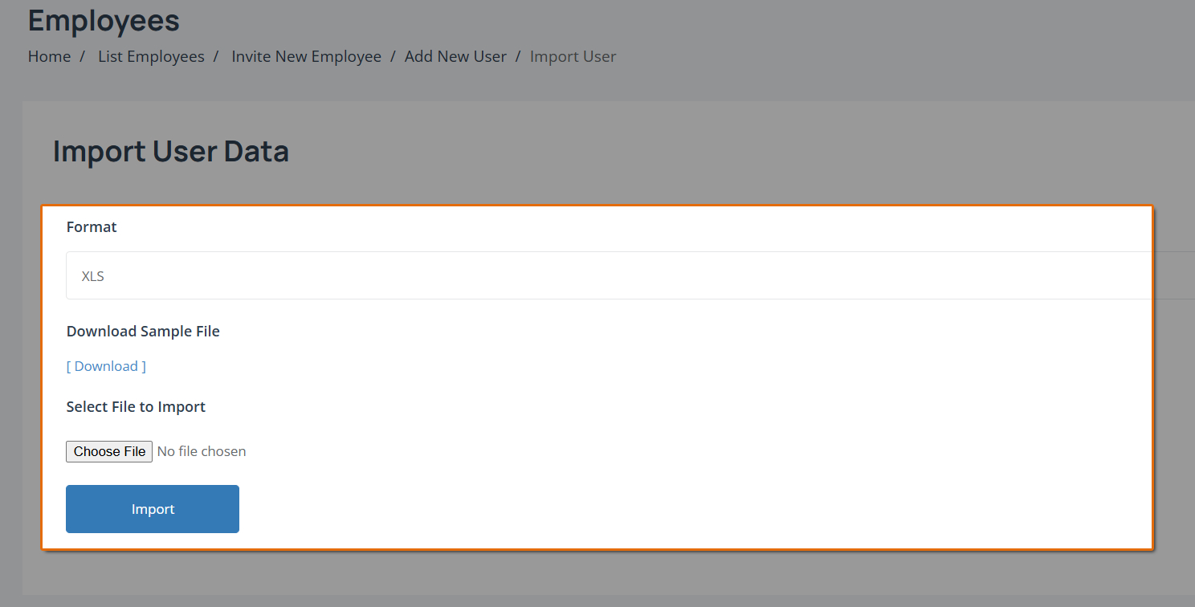The width and height of the screenshot is (1195, 607).
Task: Click the Employees page heading
Action: [104, 20]
